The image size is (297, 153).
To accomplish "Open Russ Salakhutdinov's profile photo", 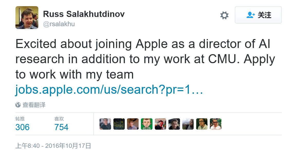I will [27, 17].
